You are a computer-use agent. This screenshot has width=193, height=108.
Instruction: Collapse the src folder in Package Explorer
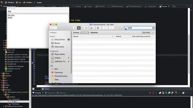(x=4, y=94)
